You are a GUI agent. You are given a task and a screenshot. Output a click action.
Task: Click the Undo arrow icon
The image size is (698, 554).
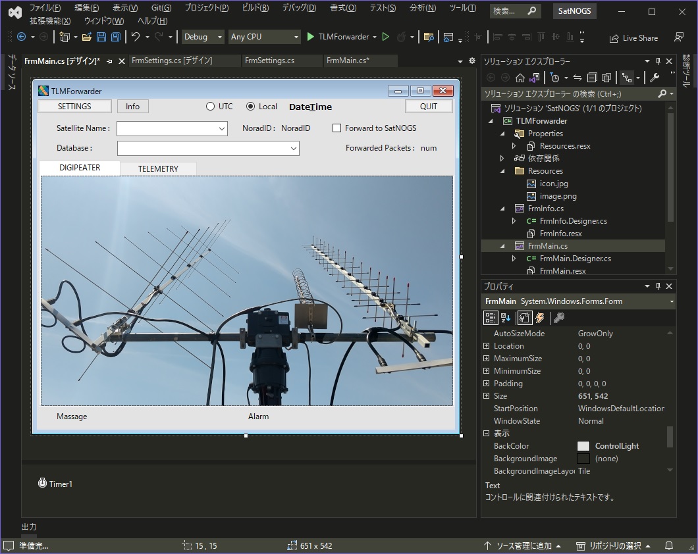(136, 38)
